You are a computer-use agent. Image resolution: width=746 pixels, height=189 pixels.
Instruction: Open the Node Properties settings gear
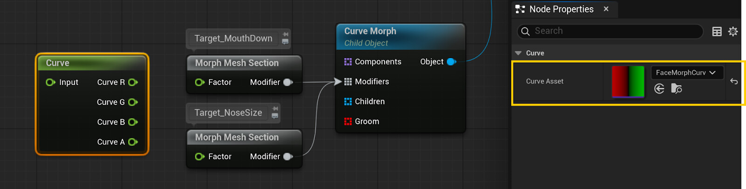733,31
